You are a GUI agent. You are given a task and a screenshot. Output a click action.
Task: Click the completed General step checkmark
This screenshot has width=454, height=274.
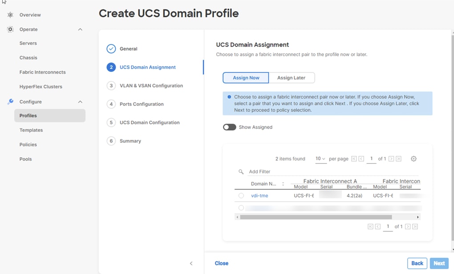coord(111,49)
